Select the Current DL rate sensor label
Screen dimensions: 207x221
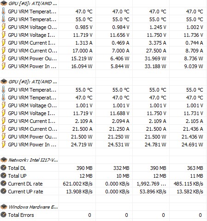[25, 184]
